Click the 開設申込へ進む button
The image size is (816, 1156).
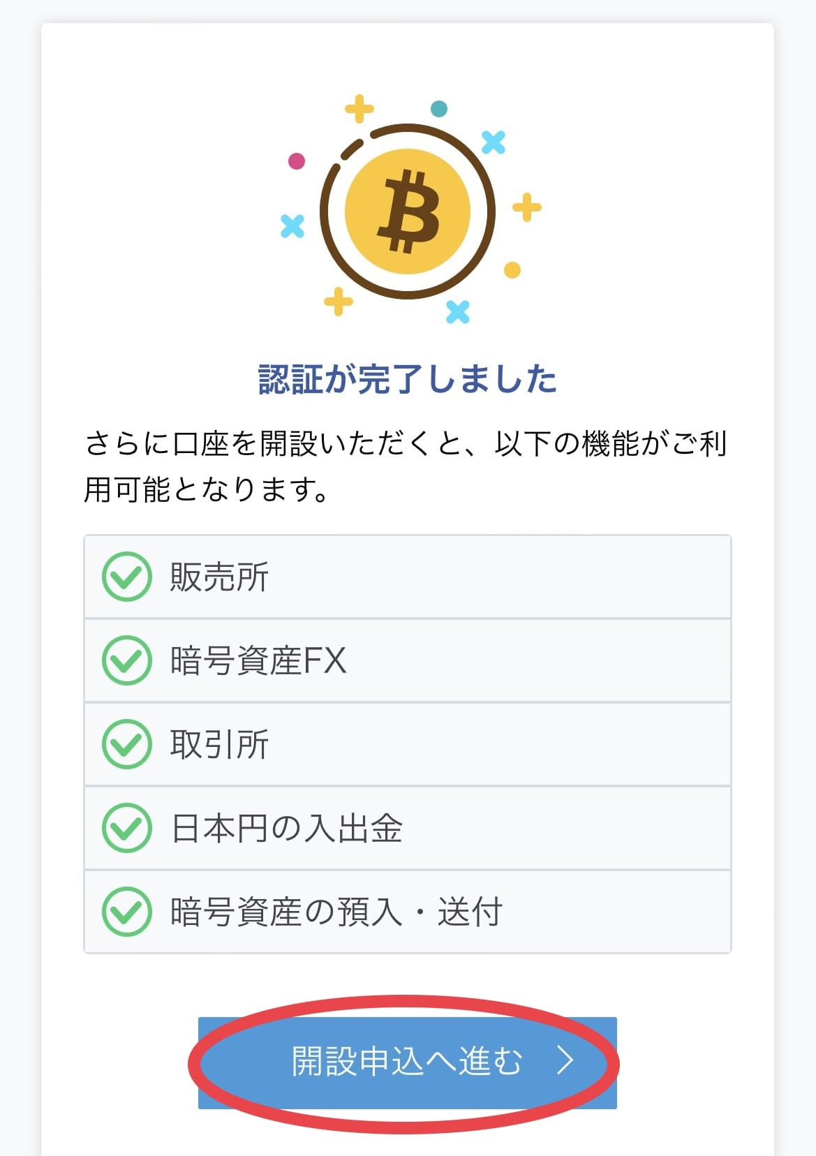pos(407,1062)
